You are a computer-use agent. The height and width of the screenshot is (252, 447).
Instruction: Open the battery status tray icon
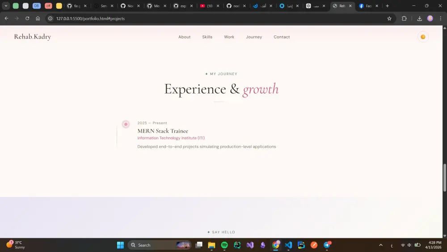pos(417,245)
